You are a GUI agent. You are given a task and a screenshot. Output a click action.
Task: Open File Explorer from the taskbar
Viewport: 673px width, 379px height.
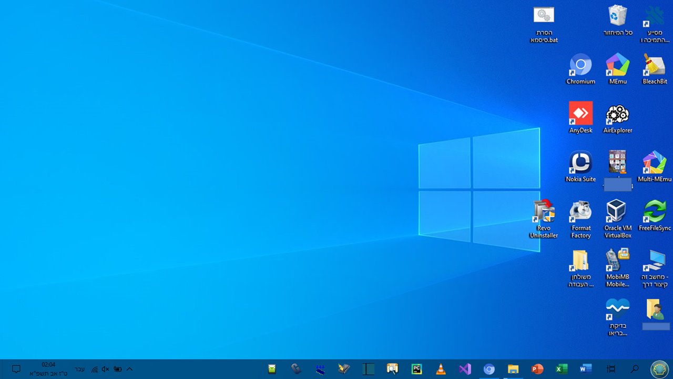click(x=513, y=369)
